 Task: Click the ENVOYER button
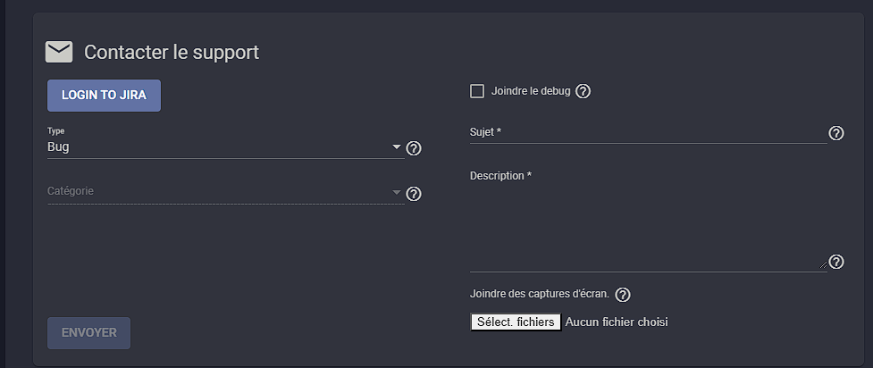pos(89,333)
